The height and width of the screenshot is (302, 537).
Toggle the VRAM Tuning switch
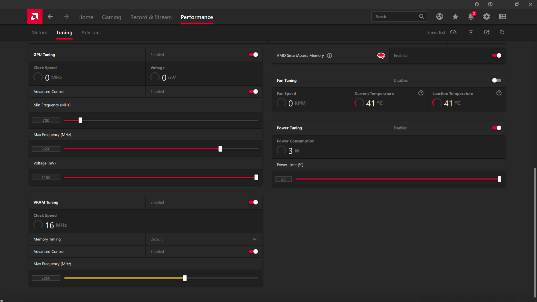253,202
